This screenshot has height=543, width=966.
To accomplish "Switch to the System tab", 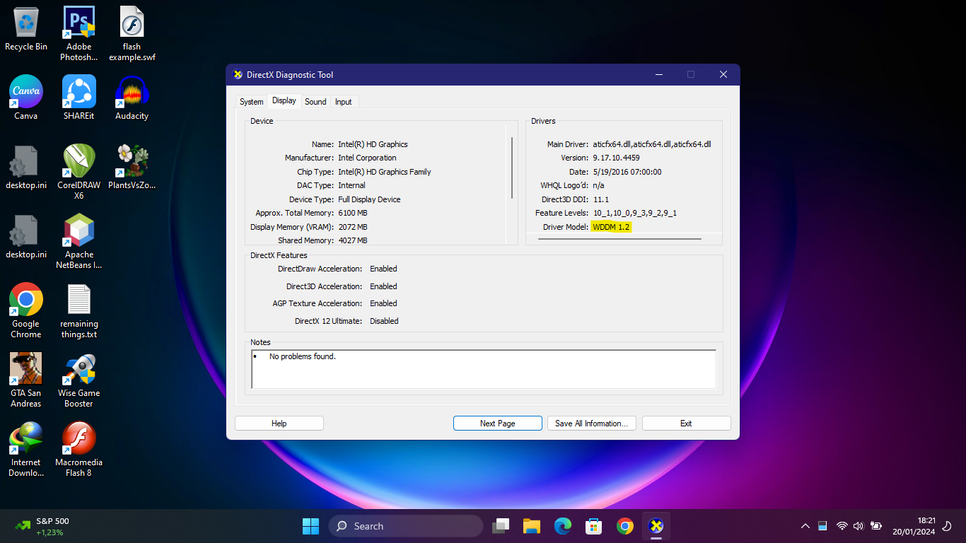I will 251,102.
